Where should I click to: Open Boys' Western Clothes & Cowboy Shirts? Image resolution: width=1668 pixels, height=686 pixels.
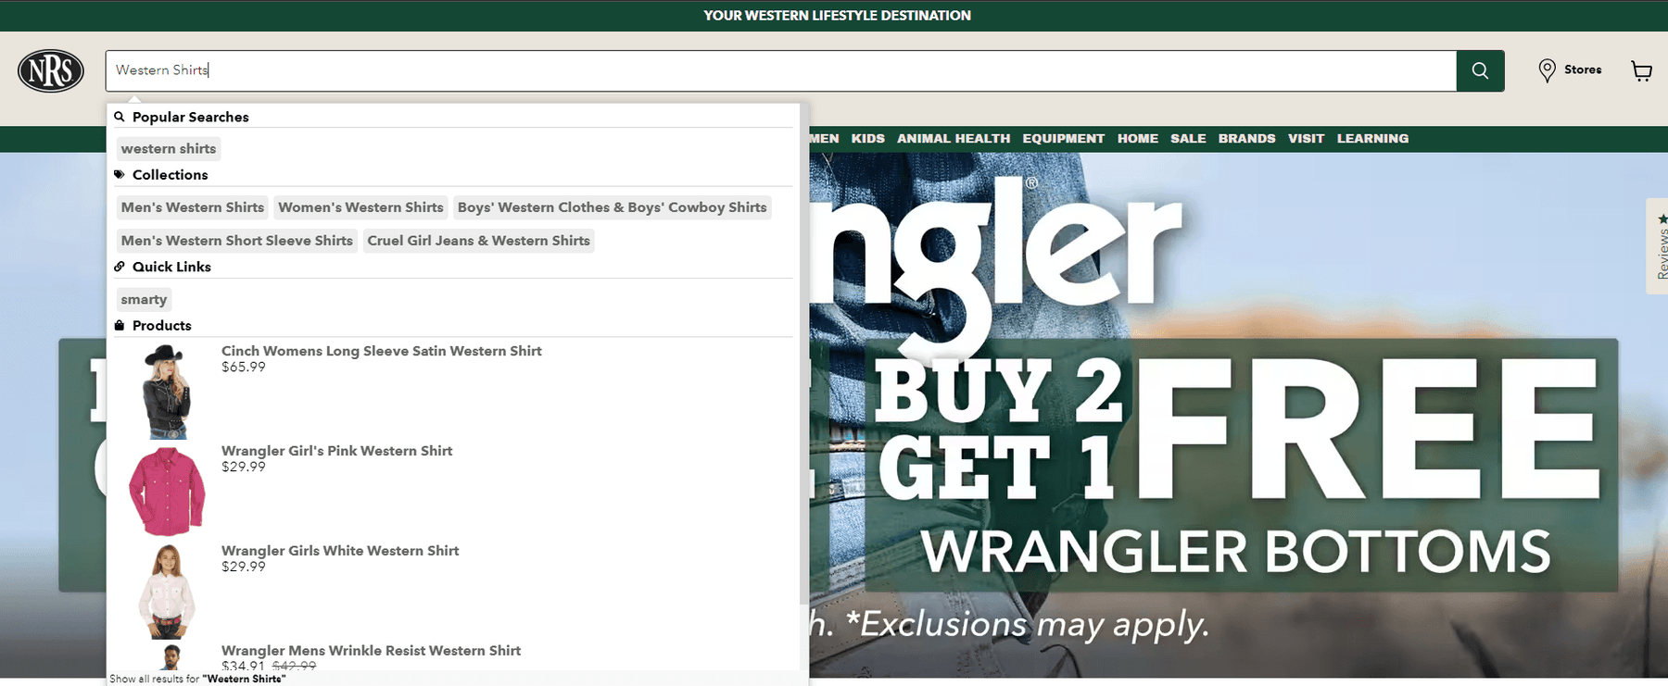tap(612, 208)
